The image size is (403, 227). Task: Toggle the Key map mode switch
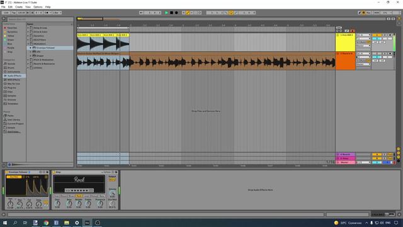tap(368, 13)
